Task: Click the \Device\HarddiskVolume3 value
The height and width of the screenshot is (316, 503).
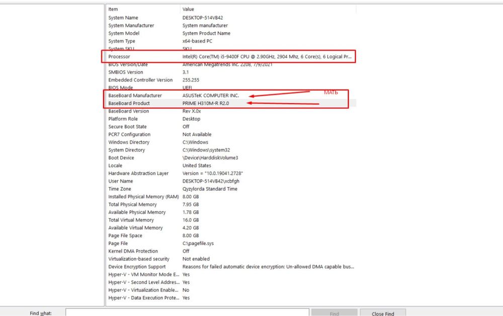Action: click(210, 158)
